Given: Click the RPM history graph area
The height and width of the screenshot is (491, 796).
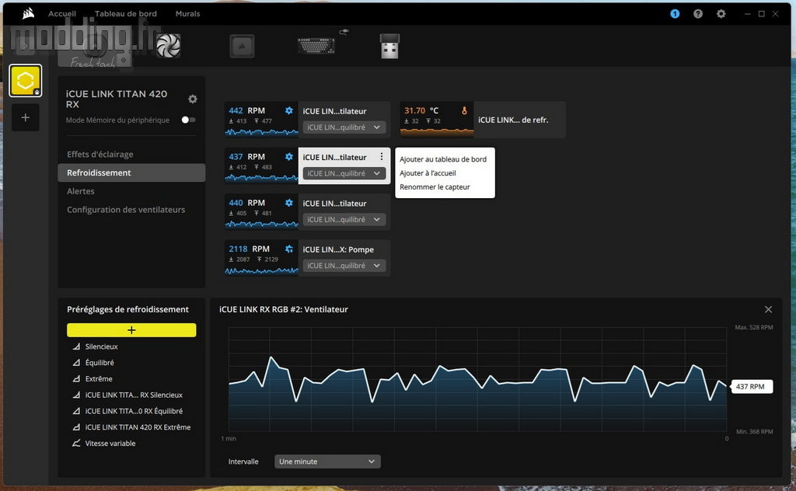Looking at the screenshot, I should click(x=478, y=379).
